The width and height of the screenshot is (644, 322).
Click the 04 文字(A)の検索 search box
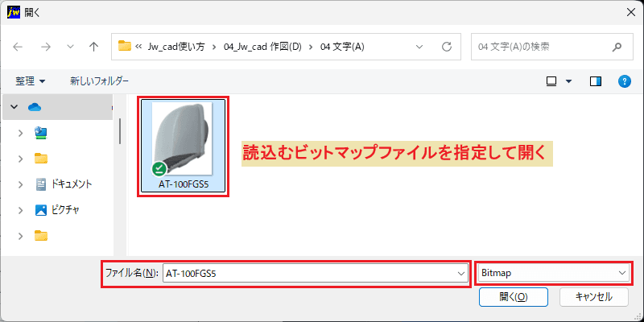(x=552, y=47)
